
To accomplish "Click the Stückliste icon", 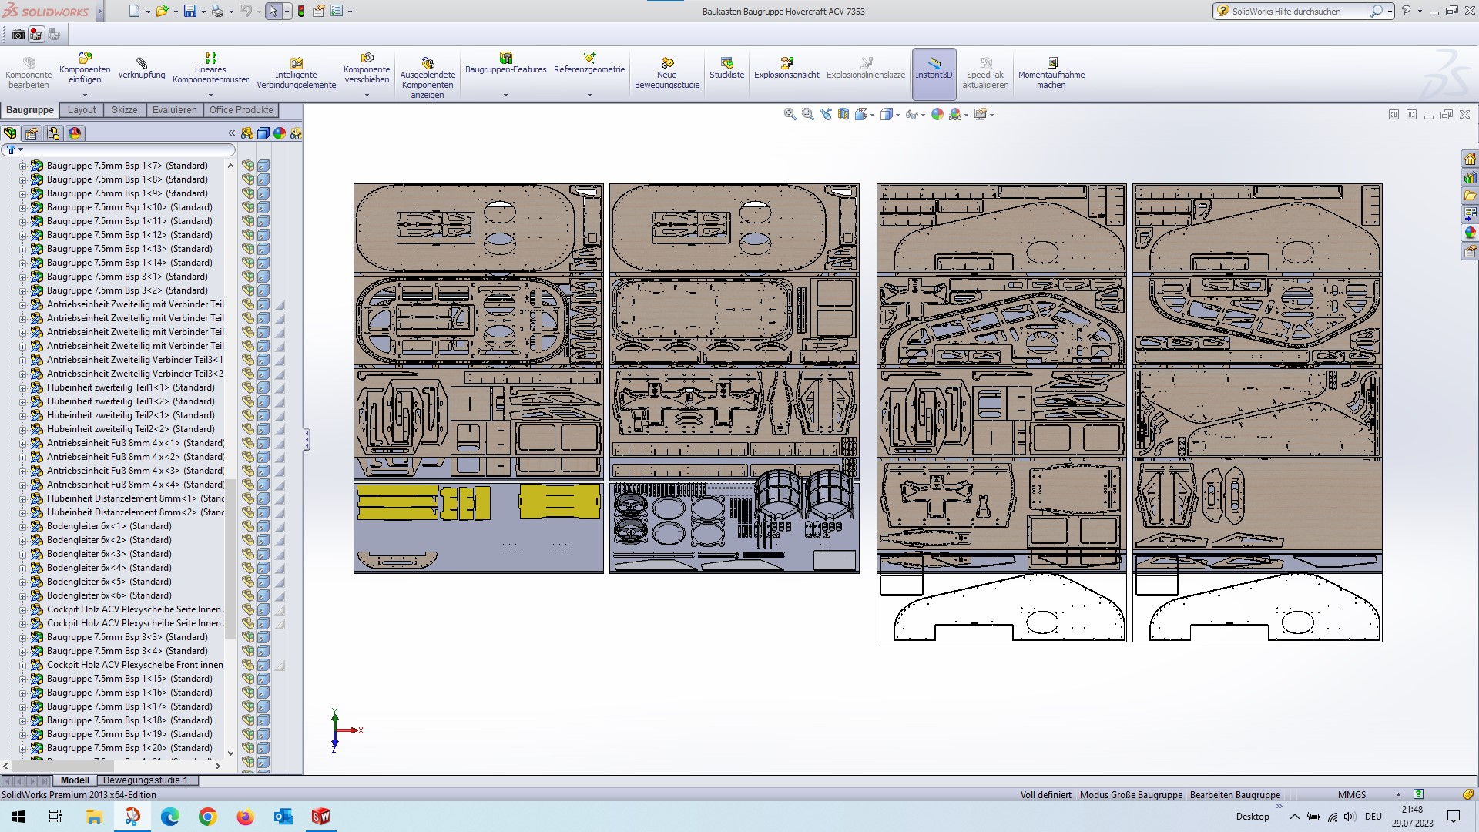I will coord(726,68).
